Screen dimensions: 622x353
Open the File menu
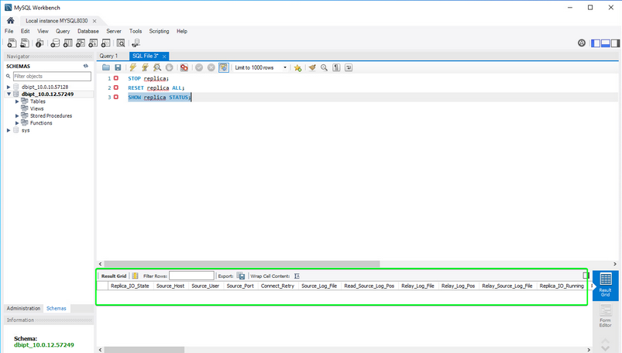[x=9, y=31]
